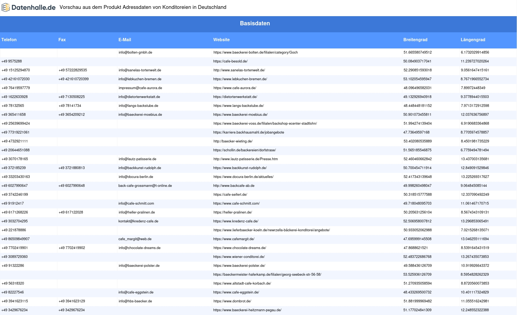Select email info@lautz-patisserie.de
This screenshot has width=517, height=315.
[138, 159]
